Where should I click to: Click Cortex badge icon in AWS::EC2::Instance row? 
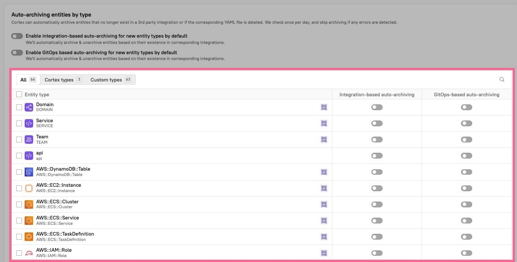(x=324, y=188)
